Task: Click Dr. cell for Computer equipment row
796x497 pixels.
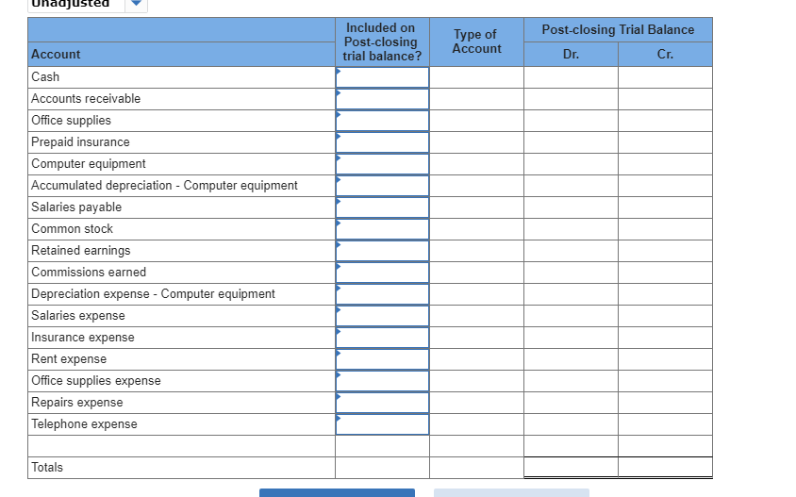Action: [572, 164]
